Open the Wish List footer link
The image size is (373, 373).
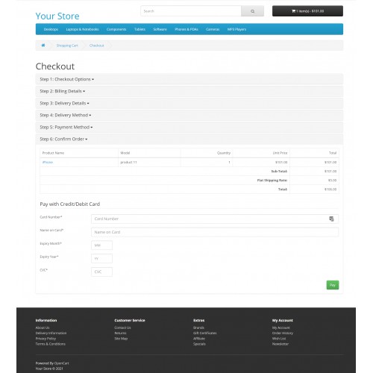279,339
